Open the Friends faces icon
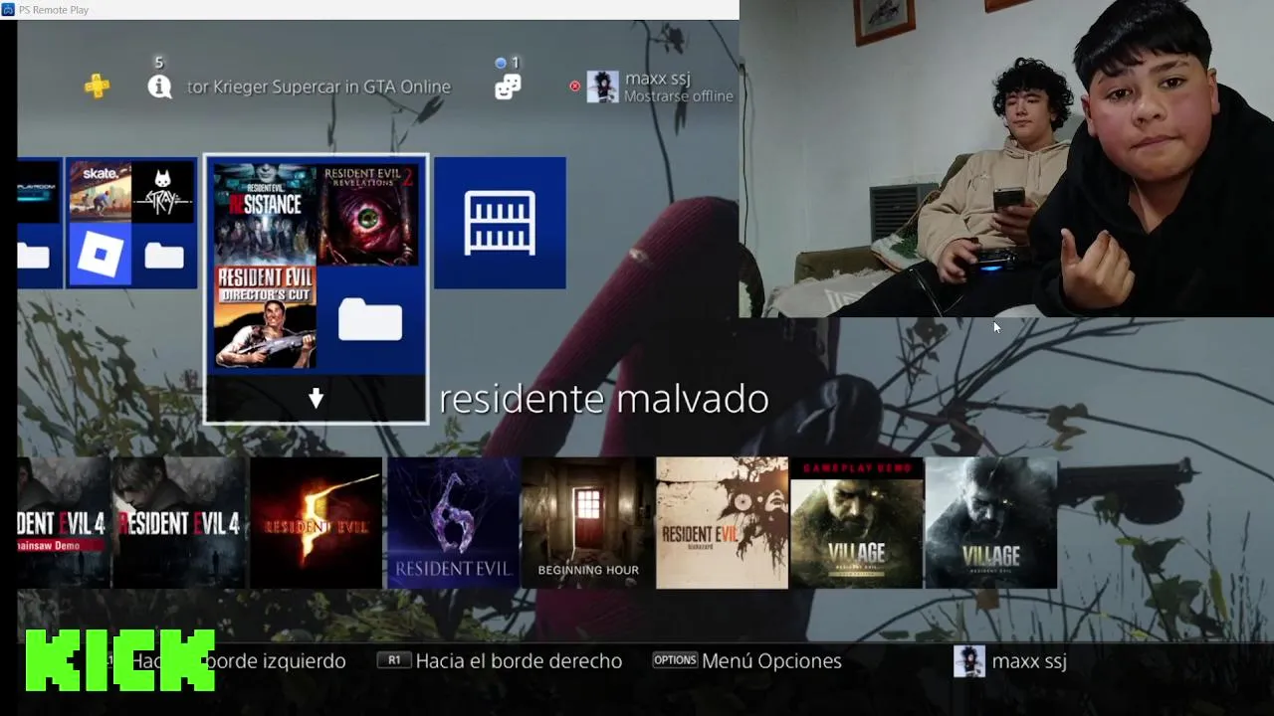The height and width of the screenshot is (716, 1274). pyautogui.click(x=508, y=88)
